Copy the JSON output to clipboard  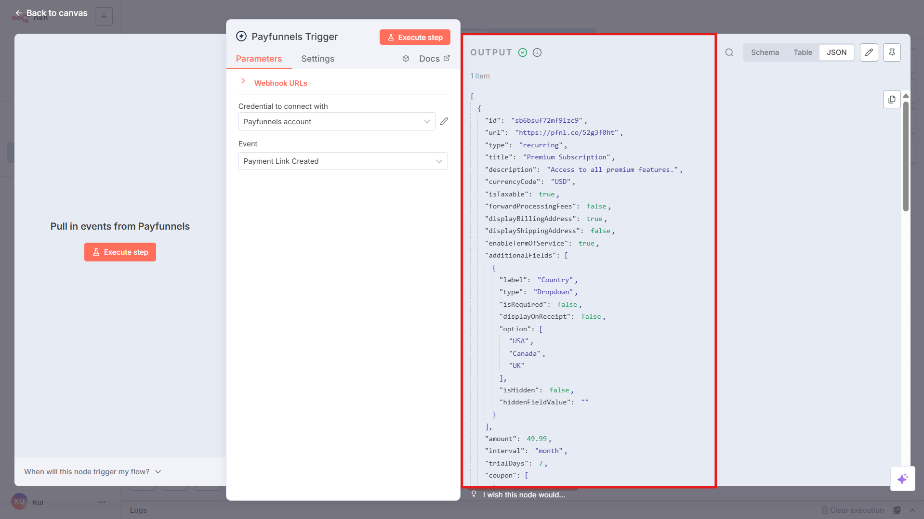892,100
